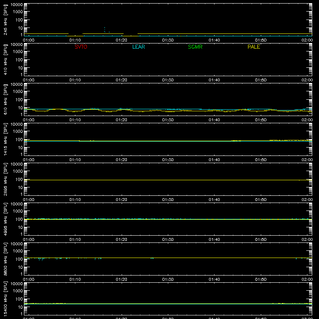Select the 2695 MHz [SFU] axis title
This screenshot has height=319, width=319.
click(5, 179)
